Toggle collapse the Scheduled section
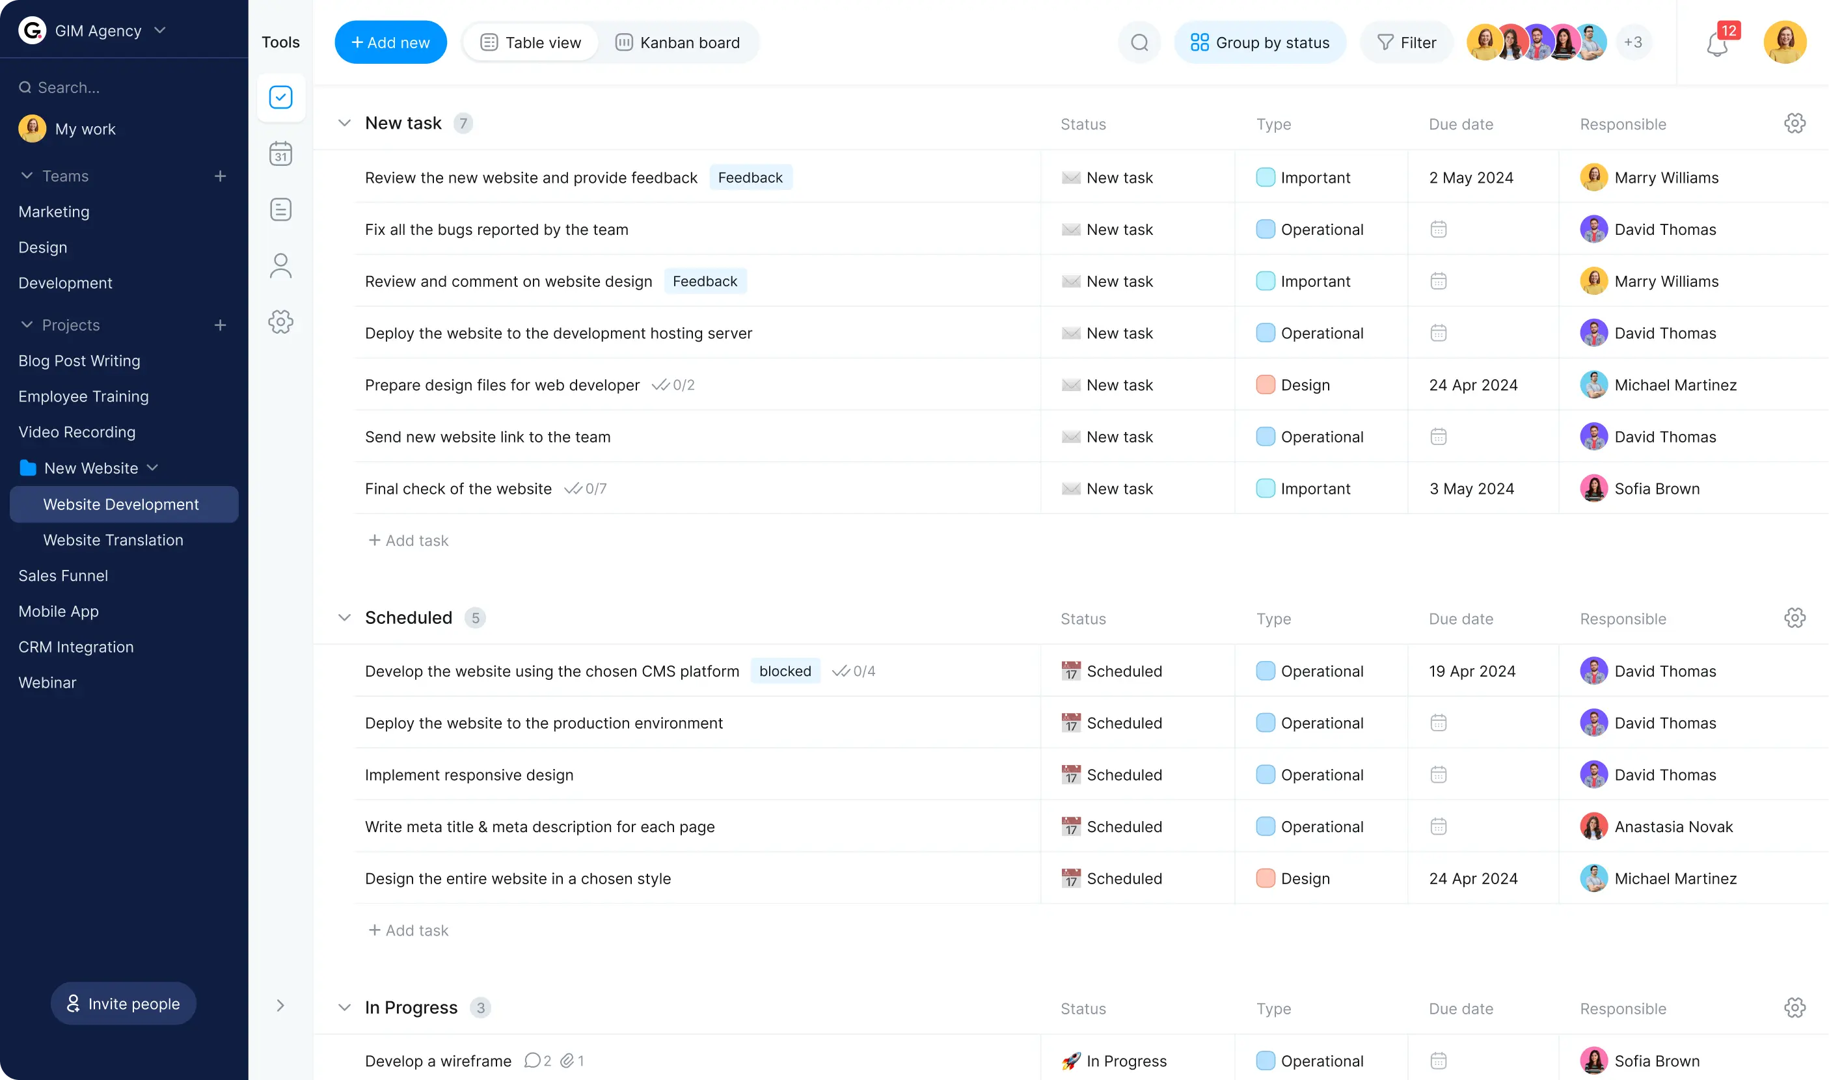Image resolution: width=1829 pixels, height=1080 pixels. point(343,617)
